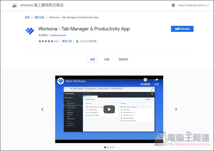Click the Workona extension title heading
Image resolution: width=214 pixels, height=151 pixels.
[x=84, y=29]
